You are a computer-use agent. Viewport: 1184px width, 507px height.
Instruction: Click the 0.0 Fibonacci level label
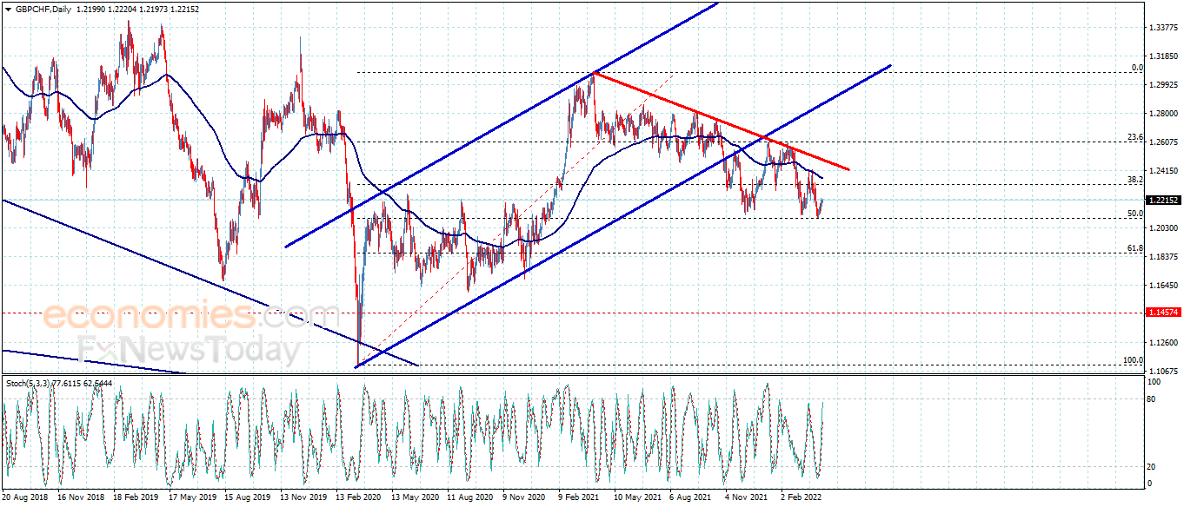(x=1137, y=68)
